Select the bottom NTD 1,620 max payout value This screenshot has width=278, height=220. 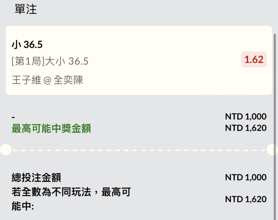click(246, 199)
